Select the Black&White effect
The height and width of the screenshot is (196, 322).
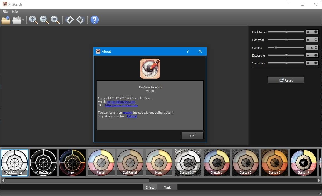click(x=14, y=163)
